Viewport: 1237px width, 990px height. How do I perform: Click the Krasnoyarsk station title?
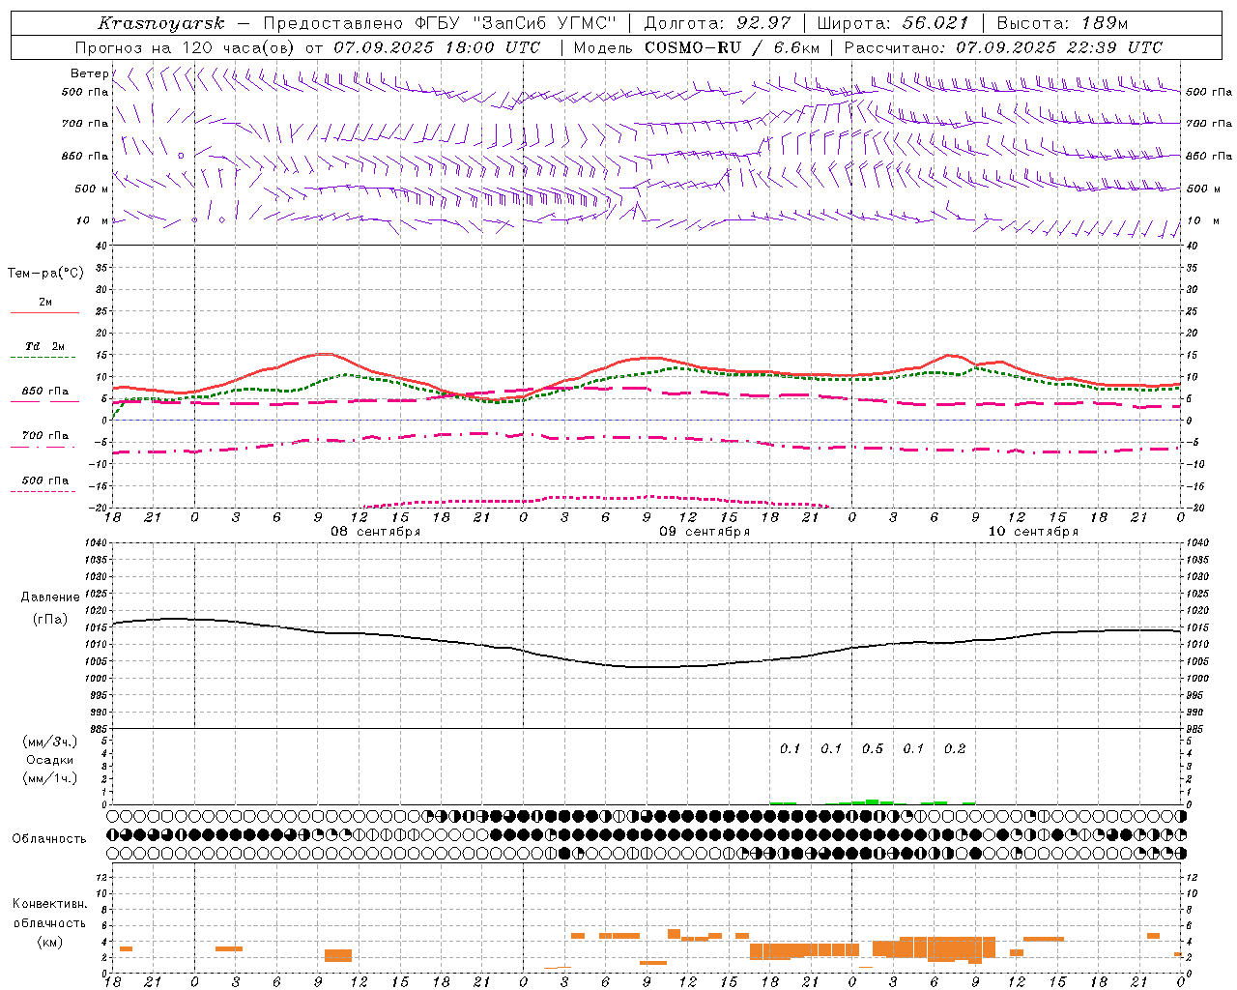(161, 23)
